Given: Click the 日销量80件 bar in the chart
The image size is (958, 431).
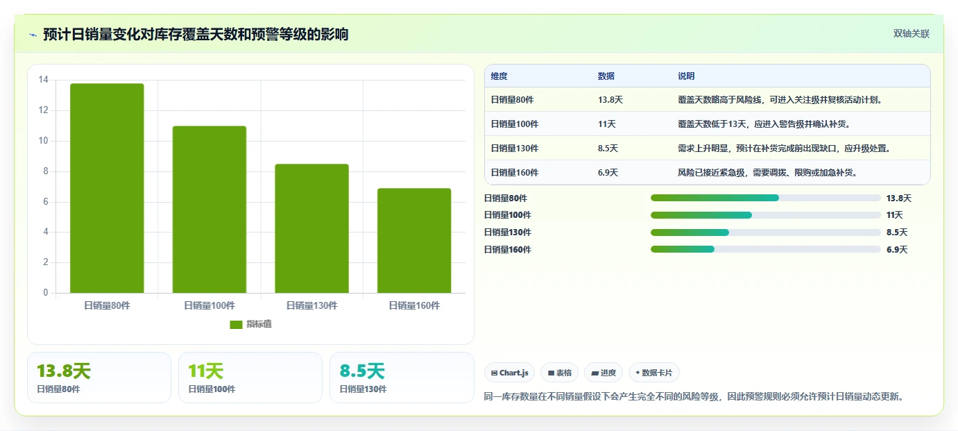Looking at the screenshot, I should 107,188.
